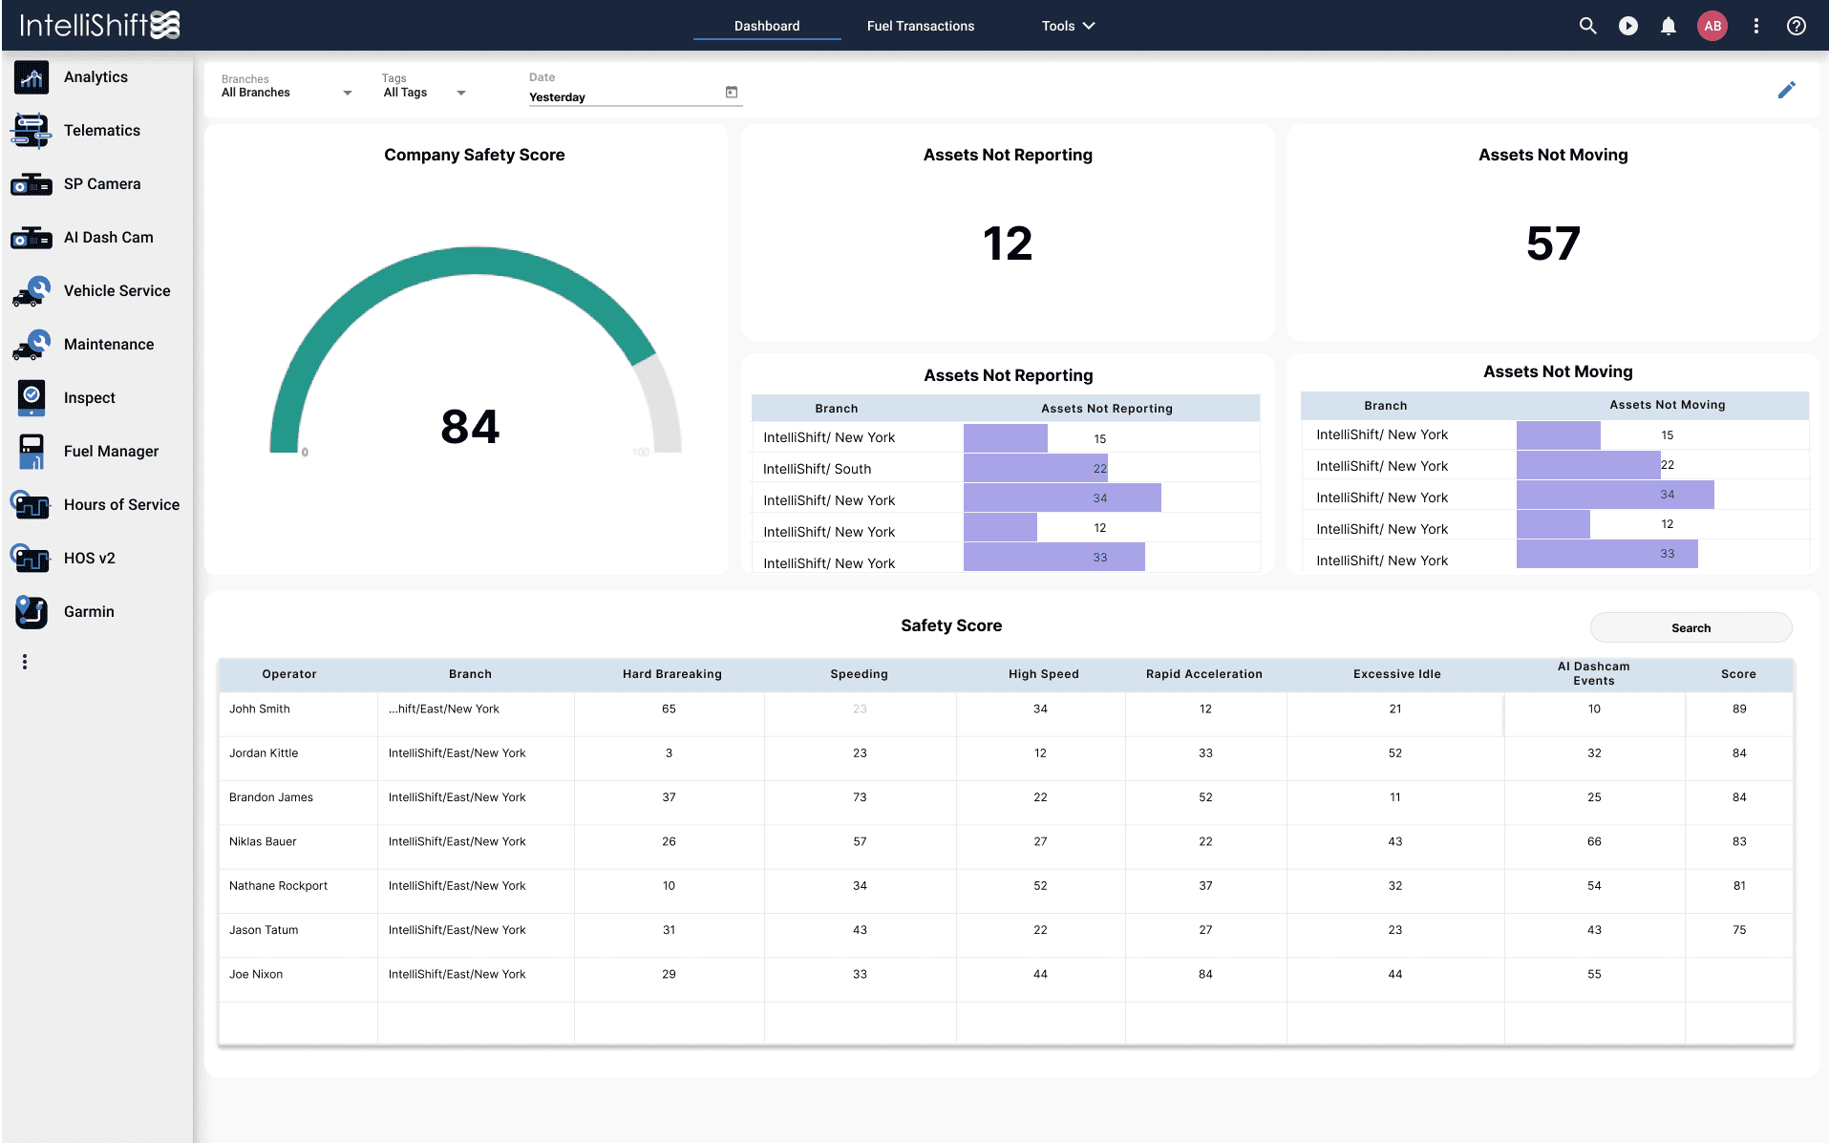Image resolution: width=1829 pixels, height=1143 pixels.
Task: Open the help question mark icon
Action: [1797, 26]
